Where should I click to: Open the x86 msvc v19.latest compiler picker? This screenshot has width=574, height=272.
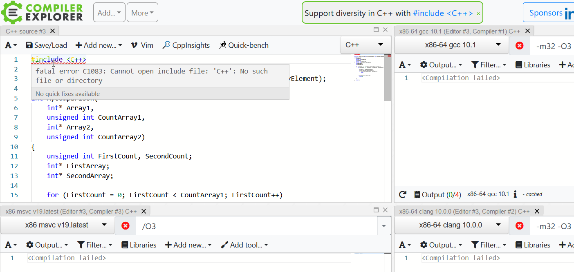[57, 225]
